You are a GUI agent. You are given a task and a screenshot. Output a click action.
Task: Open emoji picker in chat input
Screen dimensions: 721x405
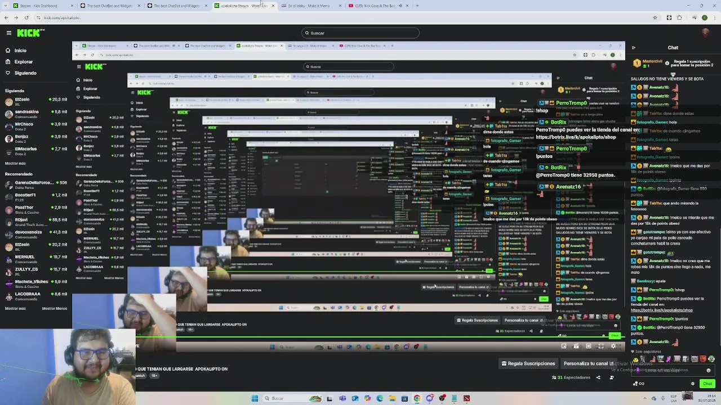[x=709, y=370]
